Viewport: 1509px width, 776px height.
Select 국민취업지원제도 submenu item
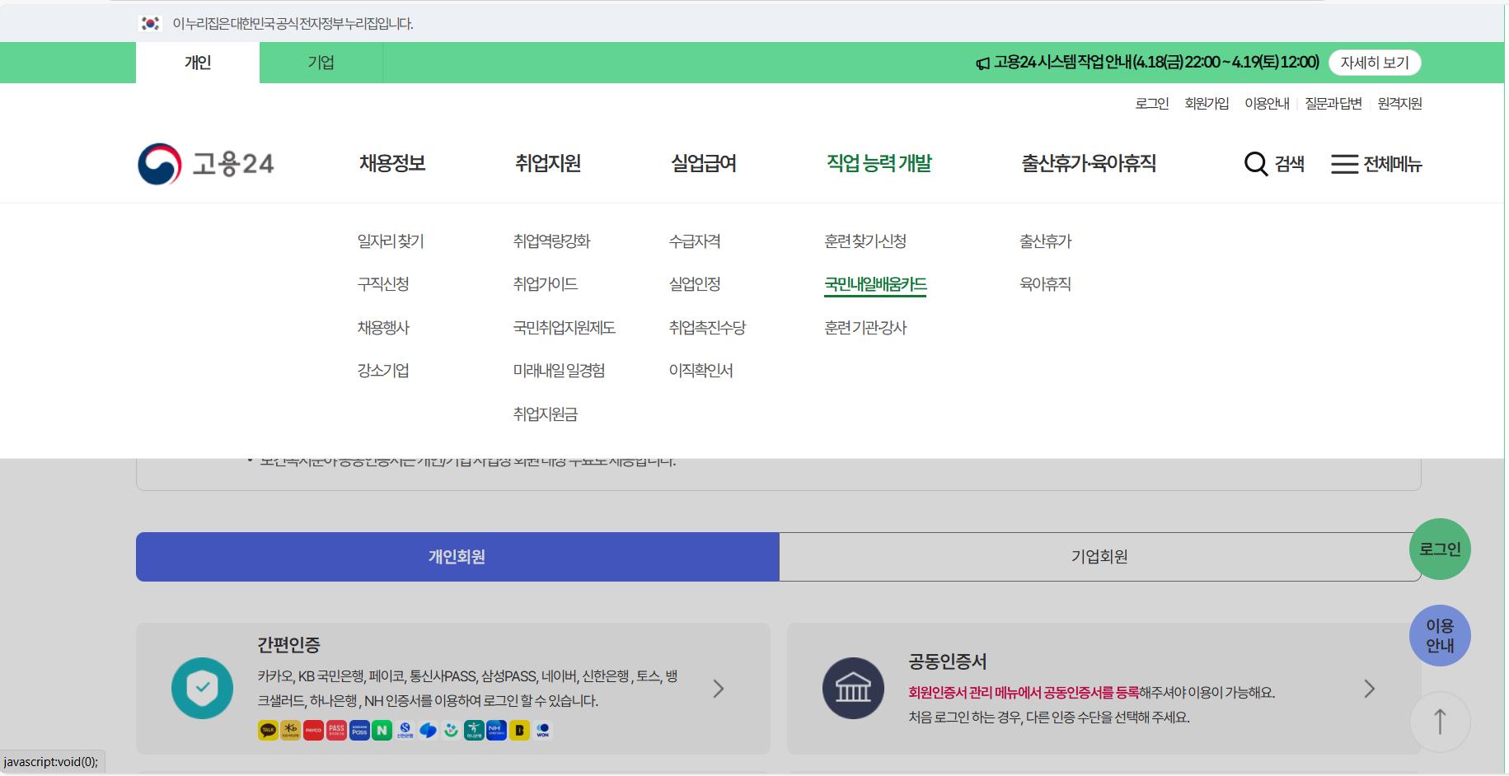pos(564,328)
